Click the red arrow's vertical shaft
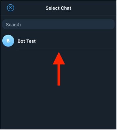 pyautogui.click(x=59, y=75)
